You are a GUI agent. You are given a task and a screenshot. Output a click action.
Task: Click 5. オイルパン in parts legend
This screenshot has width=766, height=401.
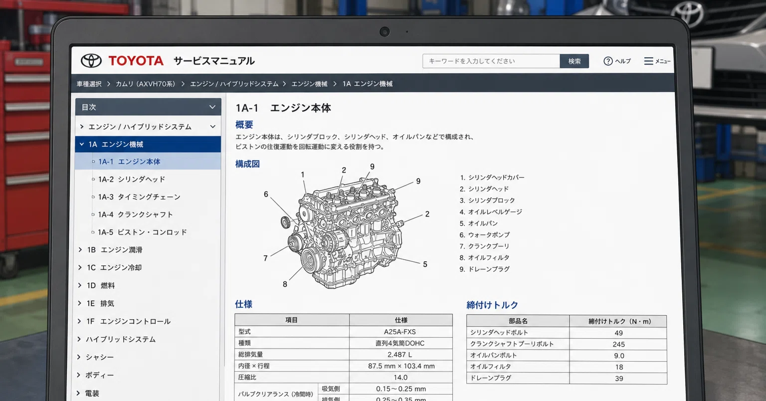coord(478,223)
